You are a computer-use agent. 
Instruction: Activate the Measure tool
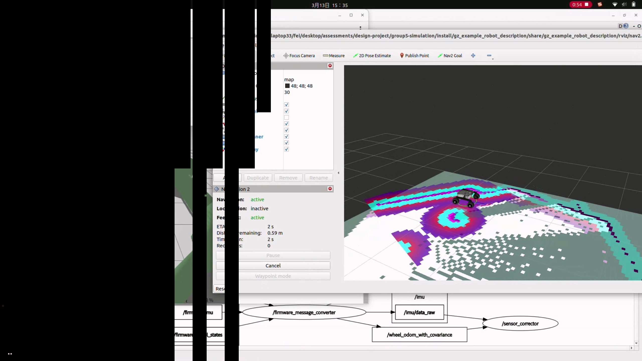tap(334, 56)
